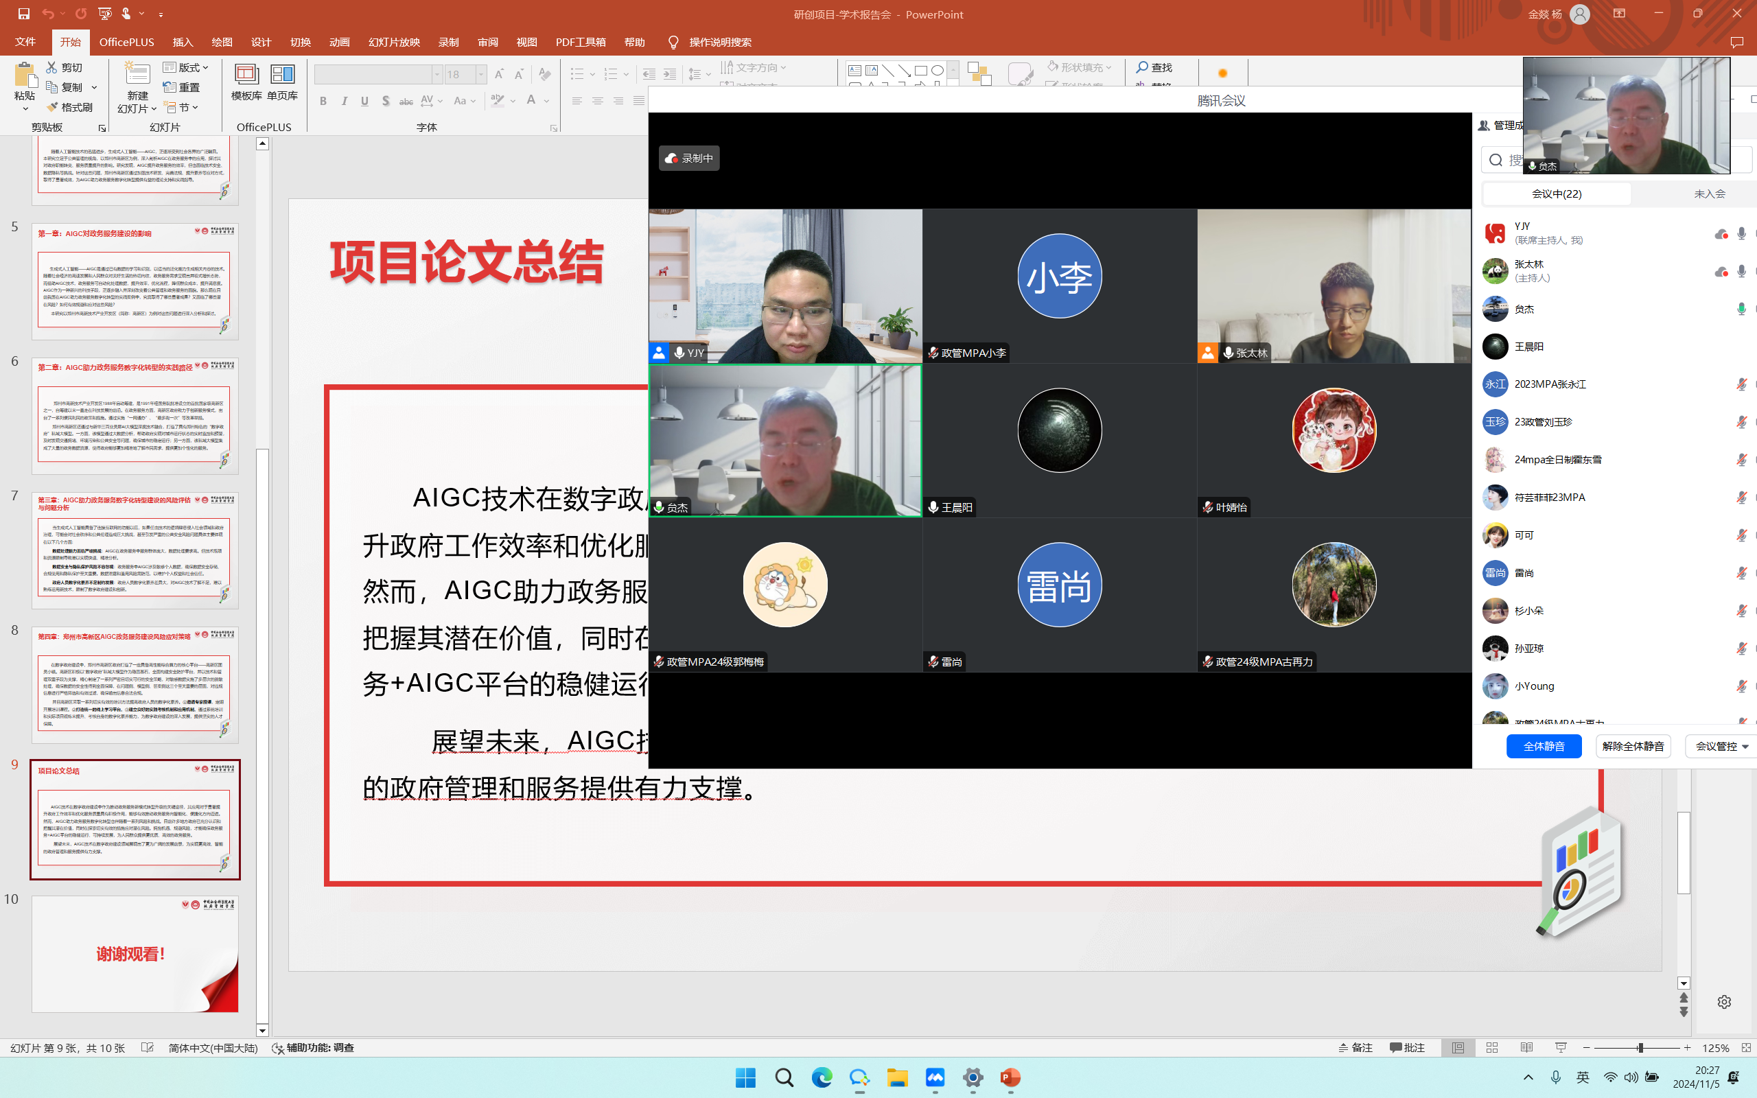Clear all formatting icon
The width and height of the screenshot is (1757, 1098).
click(x=544, y=74)
